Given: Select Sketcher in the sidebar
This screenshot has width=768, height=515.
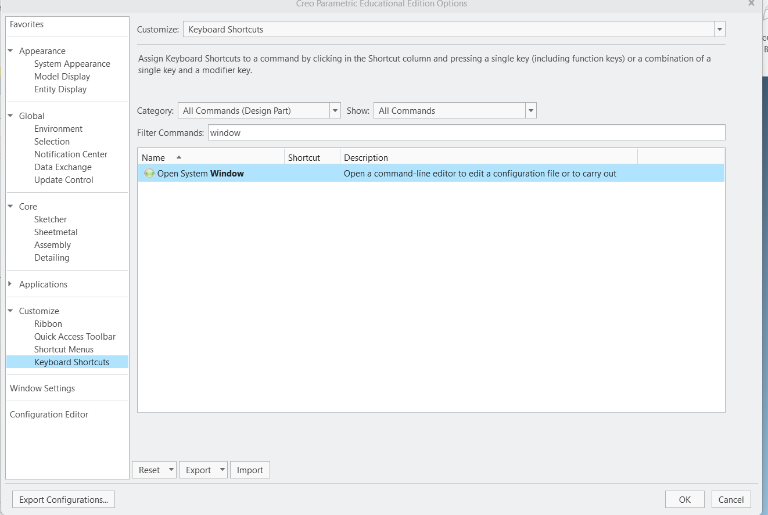Looking at the screenshot, I should coord(50,219).
